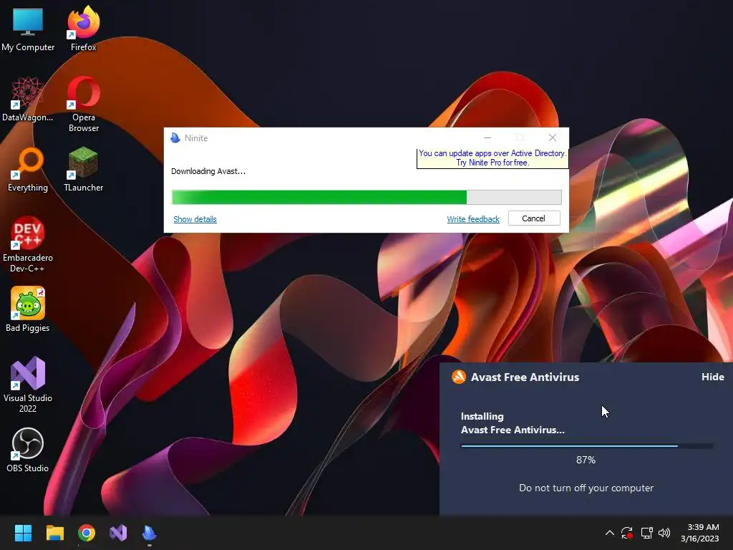Select the DataWagon desktop shortcut
Viewport: 733px width, 550px height.
[x=28, y=99]
